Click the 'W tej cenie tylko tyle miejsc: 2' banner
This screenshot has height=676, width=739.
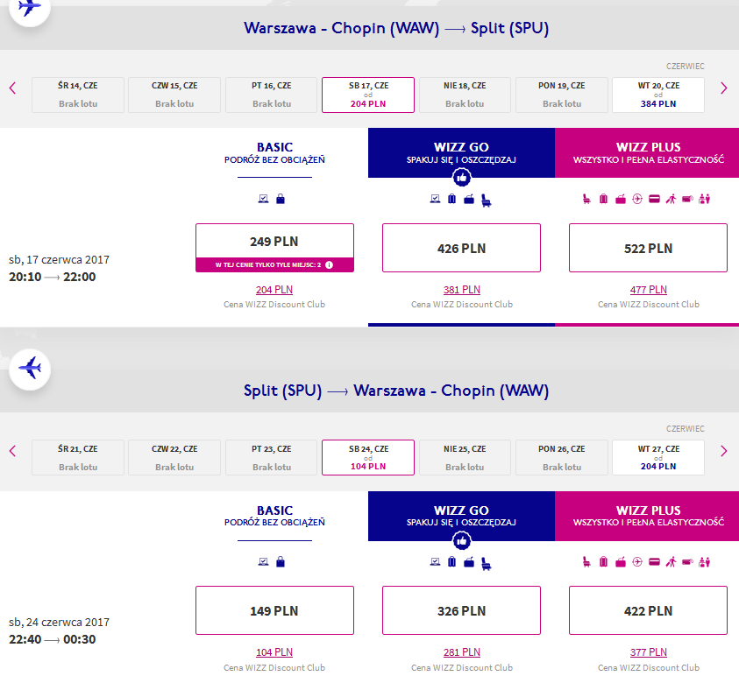pos(274,265)
